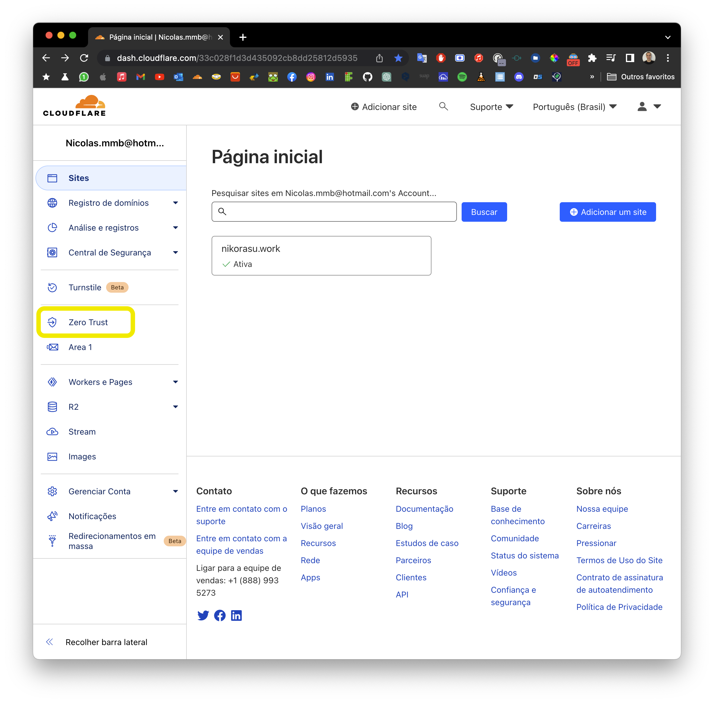The image size is (714, 703).
Task: Click the bookmark star in address bar
Action: [398, 58]
